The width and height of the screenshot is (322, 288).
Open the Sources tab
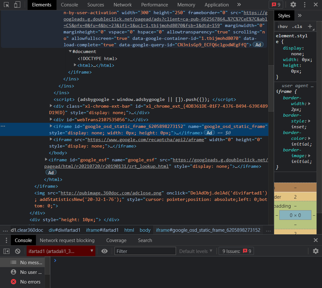96,5
